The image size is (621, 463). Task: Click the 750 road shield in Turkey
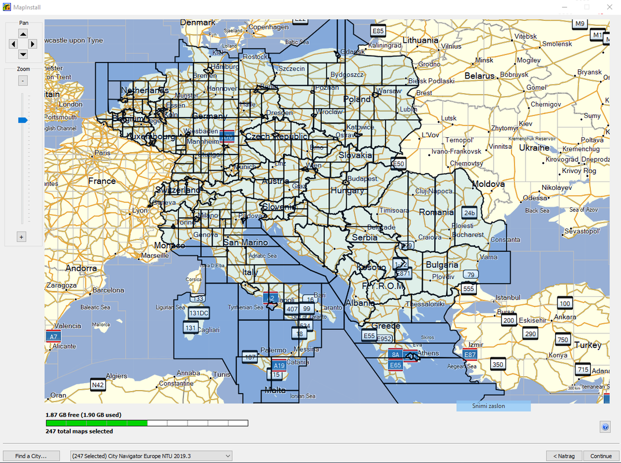pos(563,339)
